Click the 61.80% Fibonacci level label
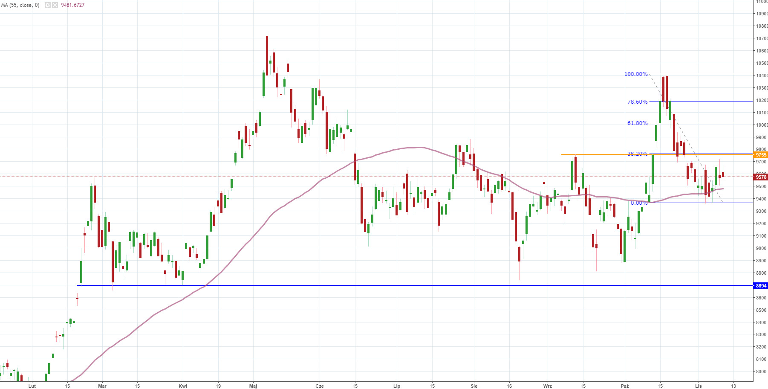 637,123
